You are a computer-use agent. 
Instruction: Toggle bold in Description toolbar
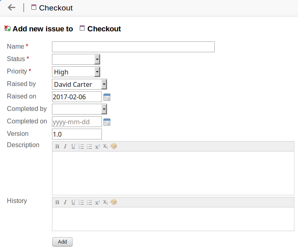57,146
